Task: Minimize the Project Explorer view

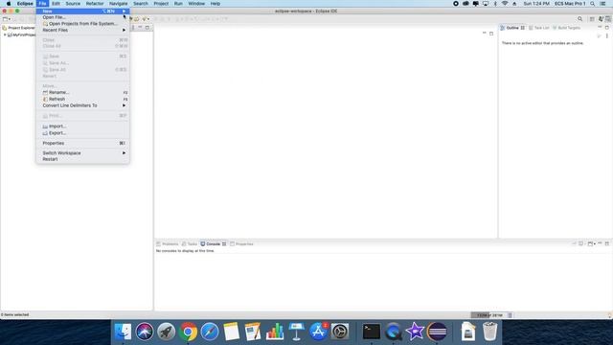Action: (140, 28)
